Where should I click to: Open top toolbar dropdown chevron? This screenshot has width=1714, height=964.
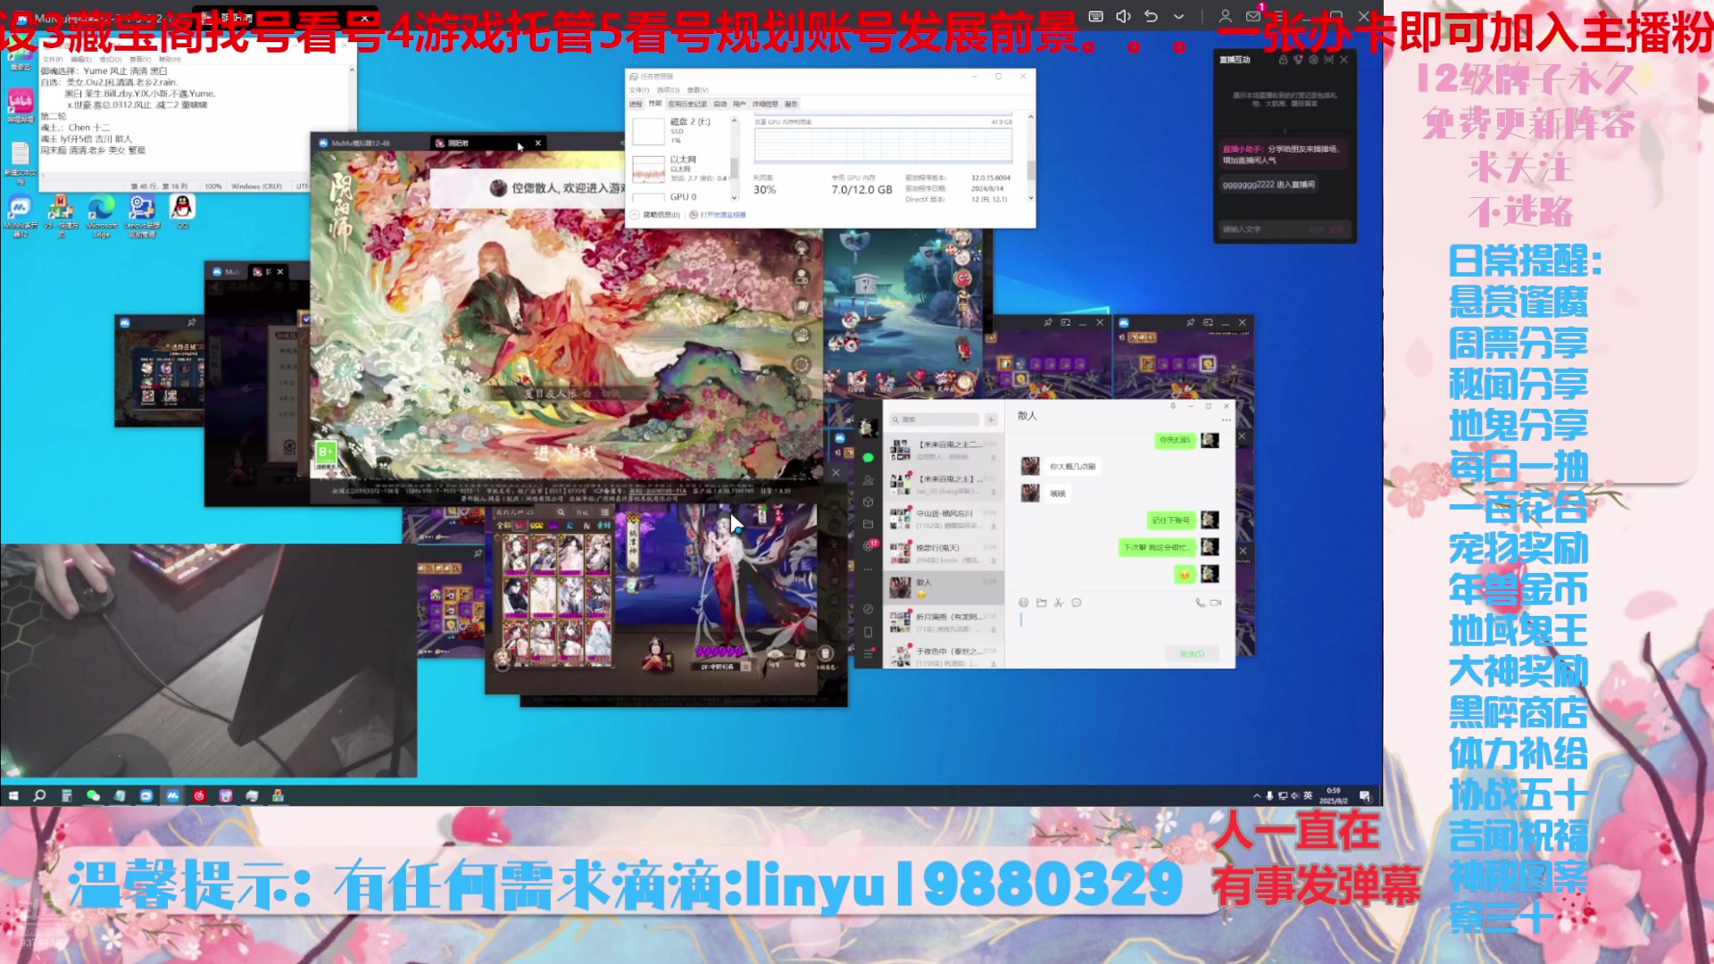click(1178, 16)
